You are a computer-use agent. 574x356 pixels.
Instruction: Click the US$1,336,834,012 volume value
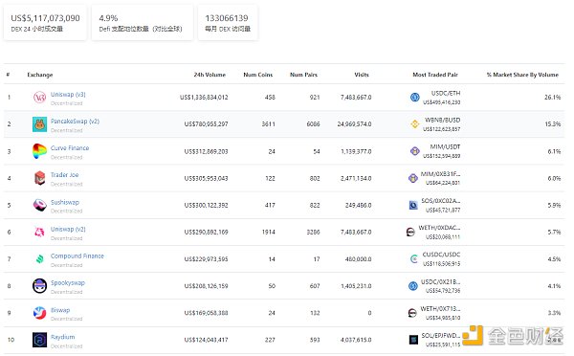coord(204,98)
